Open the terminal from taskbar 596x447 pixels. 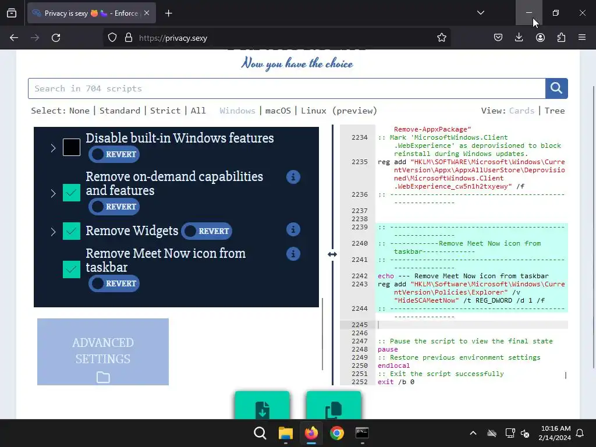[x=362, y=433]
